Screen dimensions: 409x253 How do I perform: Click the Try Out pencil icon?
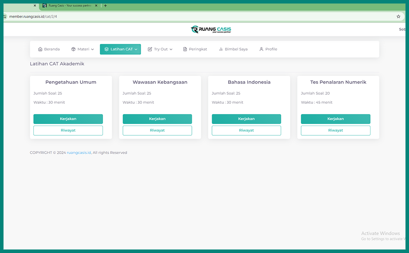150,49
